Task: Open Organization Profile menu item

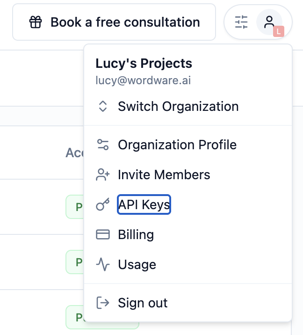Action: (177, 145)
